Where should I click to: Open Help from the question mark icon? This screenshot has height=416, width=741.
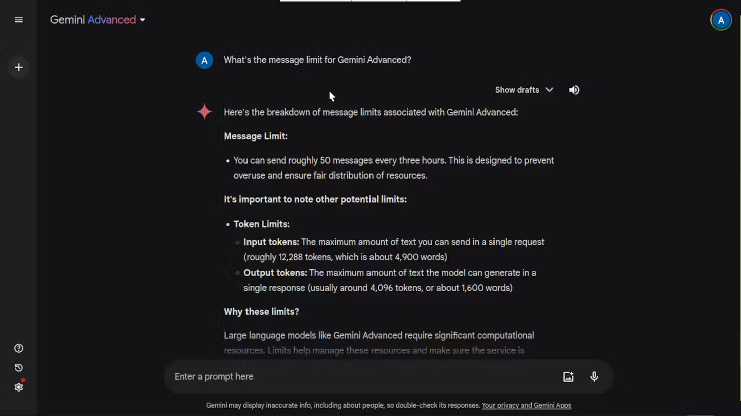pyautogui.click(x=19, y=348)
